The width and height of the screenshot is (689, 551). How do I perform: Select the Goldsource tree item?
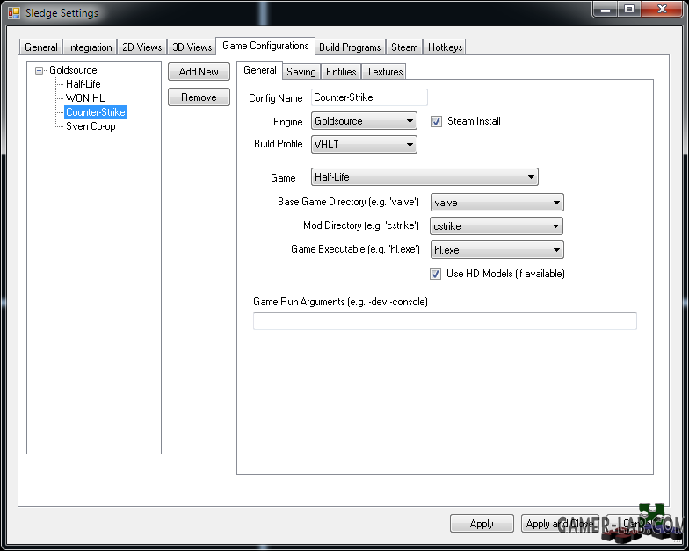(x=73, y=70)
